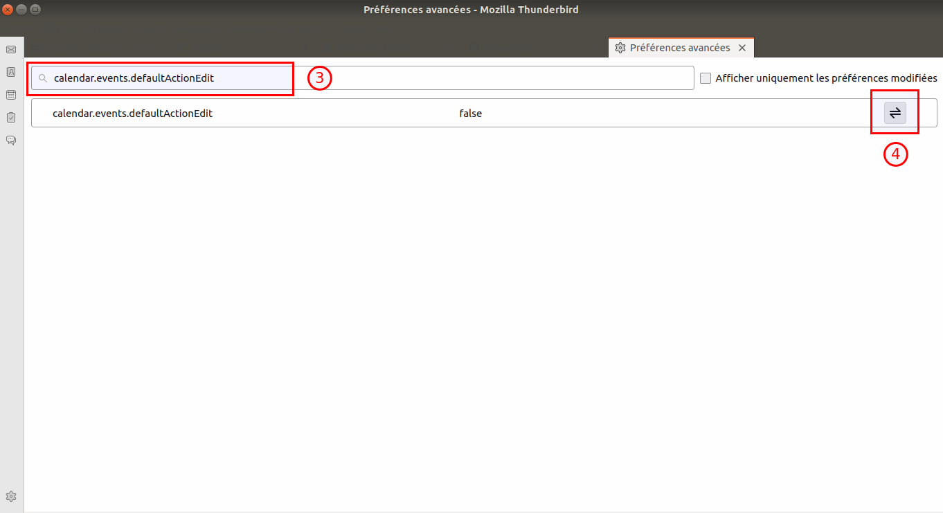
Task: Open the Address Book sidebar icon
Action: pyautogui.click(x=11, y=72)
